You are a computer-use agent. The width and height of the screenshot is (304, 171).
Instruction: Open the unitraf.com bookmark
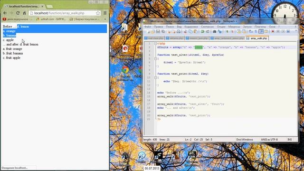pos(51,19)
